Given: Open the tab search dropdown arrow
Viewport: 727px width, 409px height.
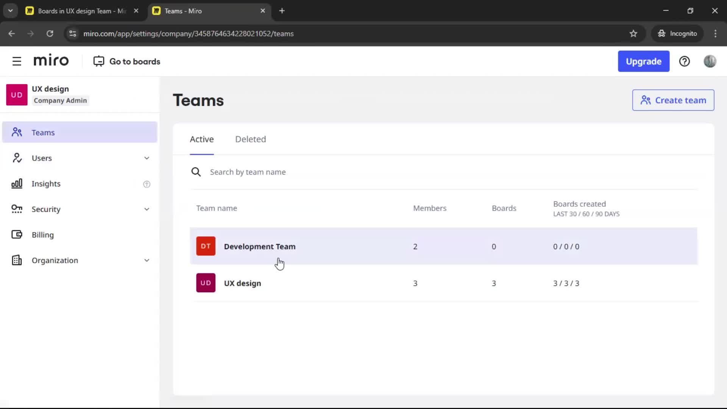Looking at the screenshot, I should 11,11.
